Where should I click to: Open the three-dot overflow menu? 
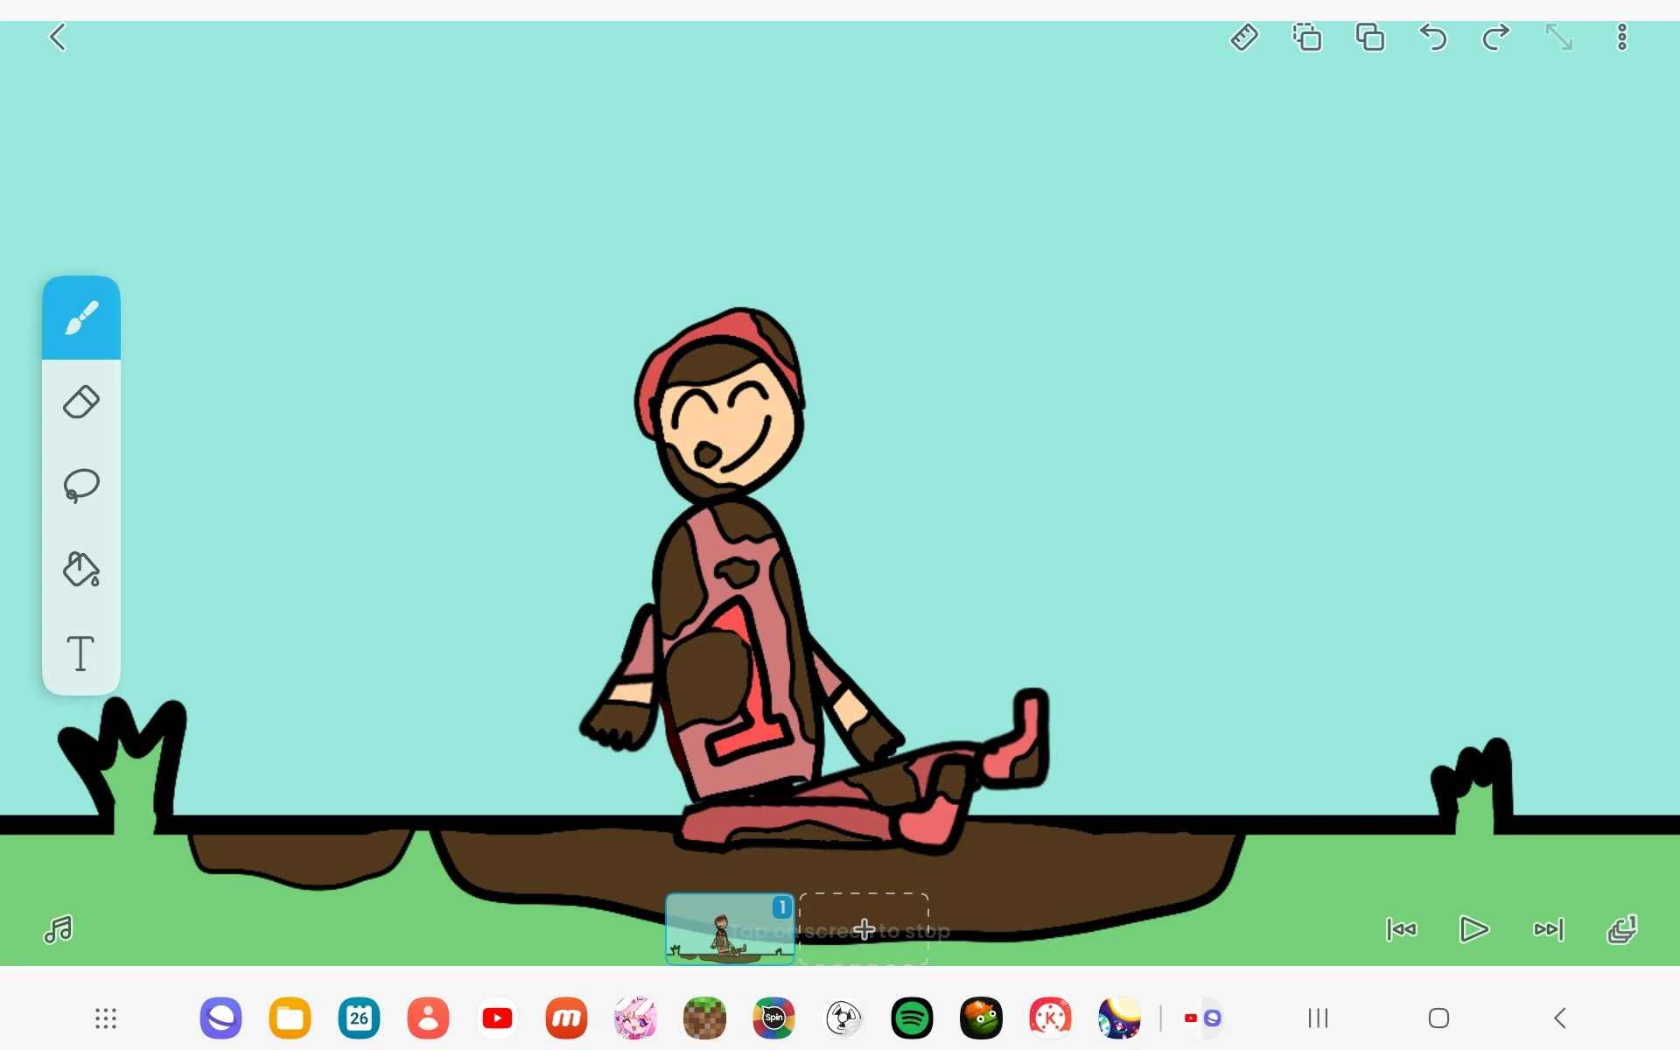pyautogui.click(x=1621, y=37)
